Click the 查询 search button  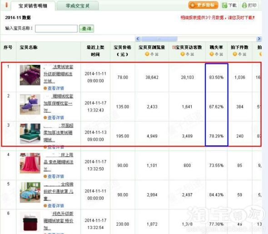86,29
